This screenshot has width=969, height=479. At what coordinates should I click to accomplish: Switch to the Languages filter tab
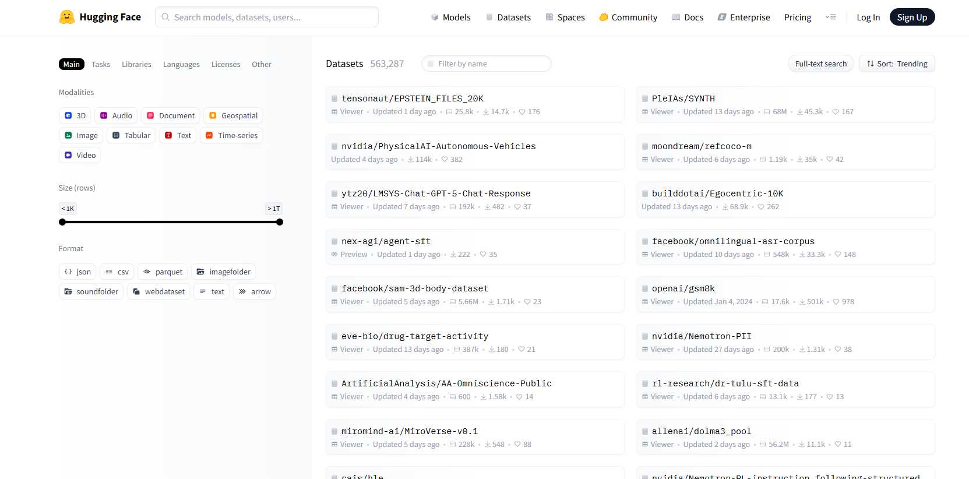[x=181, y=64]
